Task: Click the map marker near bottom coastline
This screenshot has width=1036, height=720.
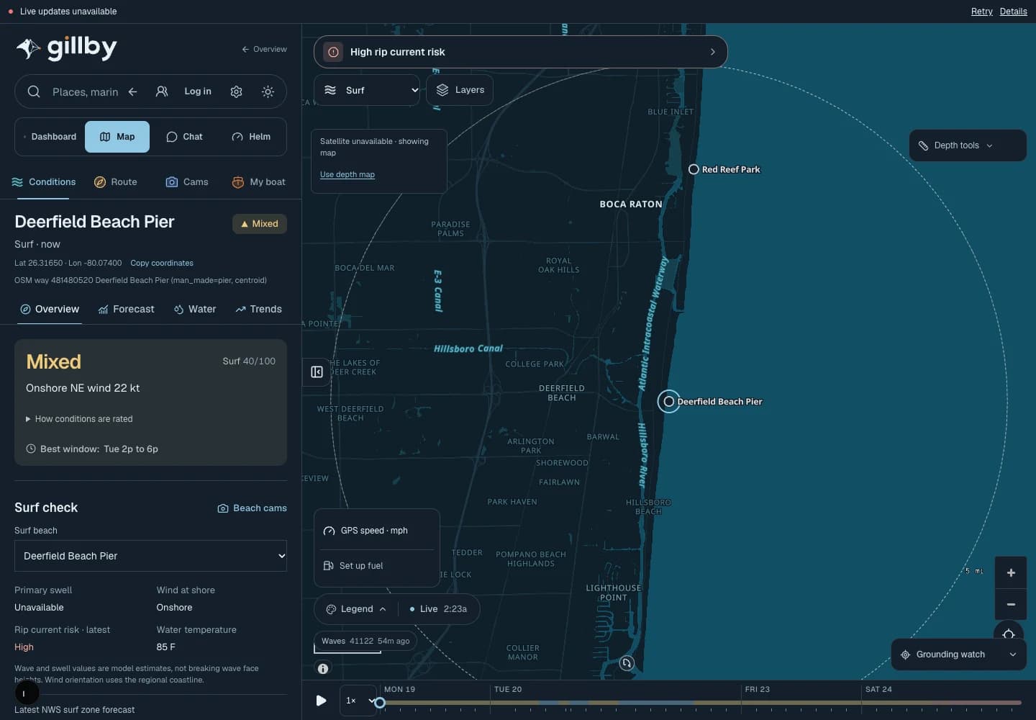Action: click(x=627, y=663)
